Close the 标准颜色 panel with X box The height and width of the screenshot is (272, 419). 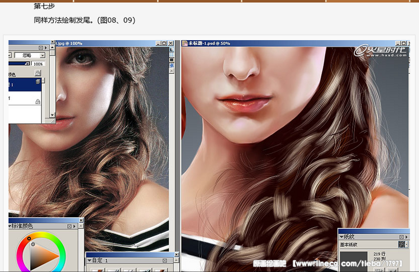(x=69, y=226)
